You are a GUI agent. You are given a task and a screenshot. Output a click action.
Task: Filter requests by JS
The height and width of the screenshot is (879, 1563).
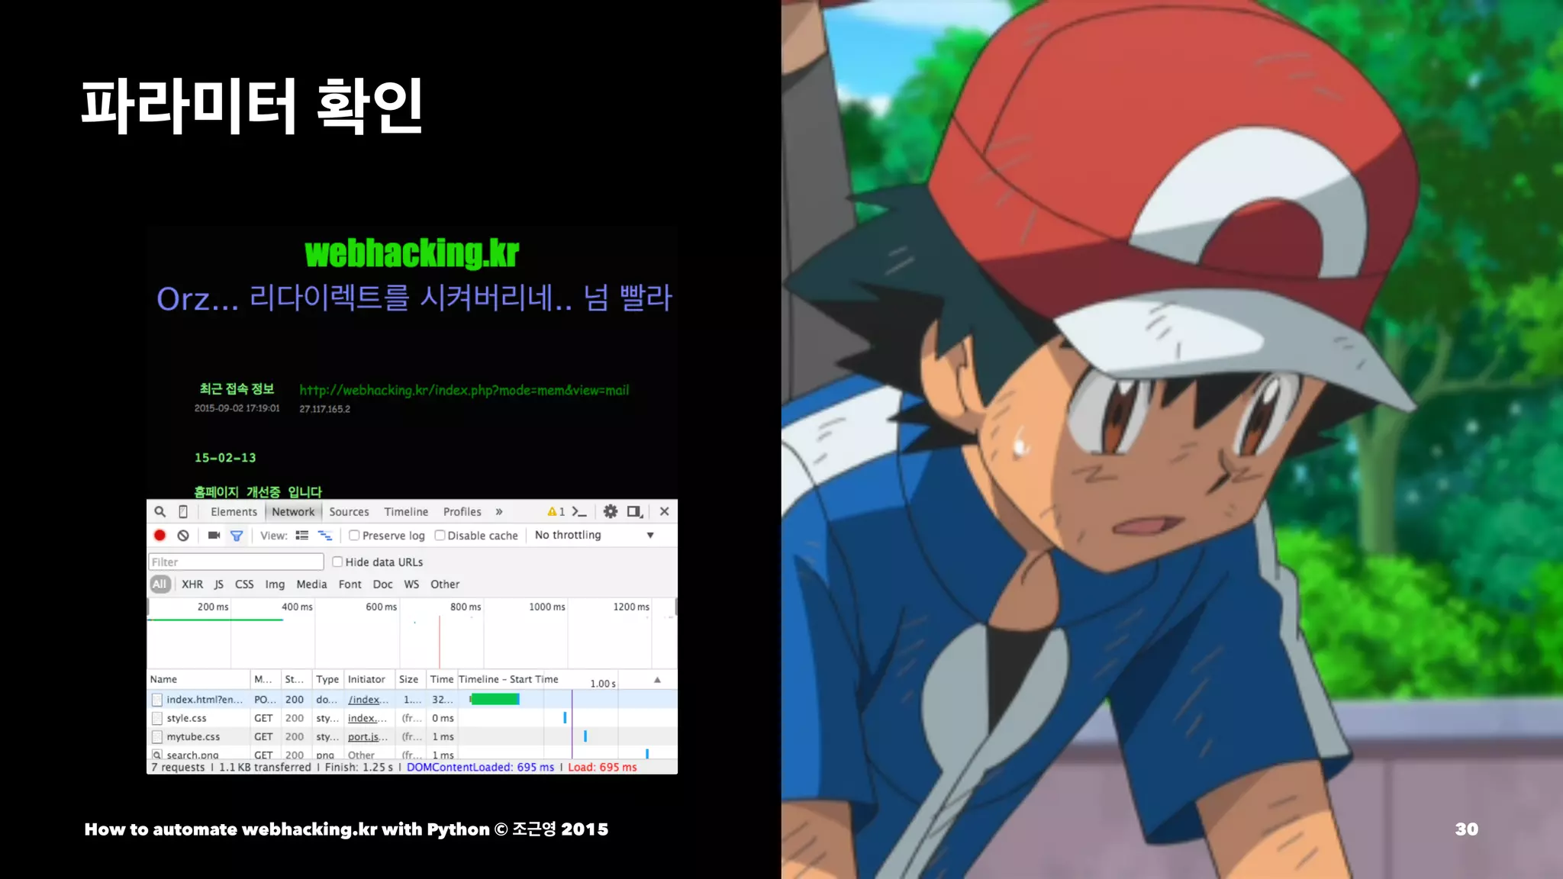click(x=219, y=584)
